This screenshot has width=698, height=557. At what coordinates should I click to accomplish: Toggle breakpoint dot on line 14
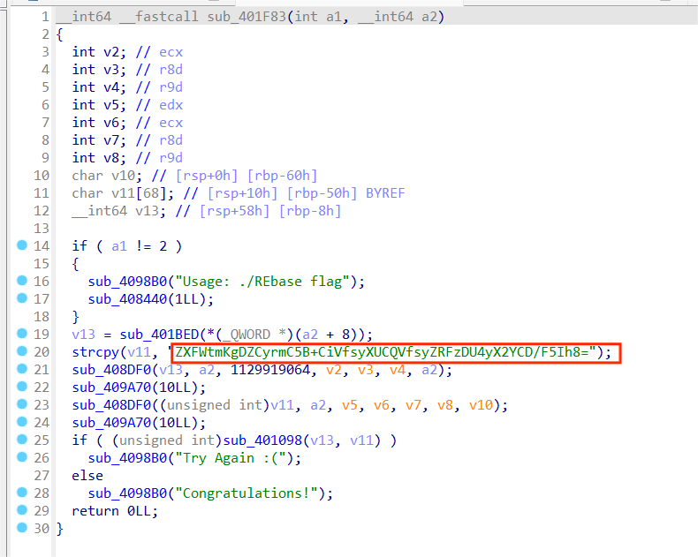[x=22, y=245]
